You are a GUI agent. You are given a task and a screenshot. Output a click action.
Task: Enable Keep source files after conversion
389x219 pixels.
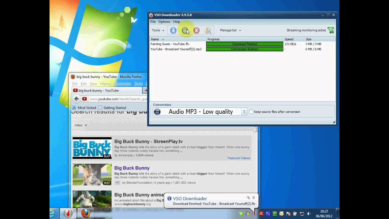251,112
